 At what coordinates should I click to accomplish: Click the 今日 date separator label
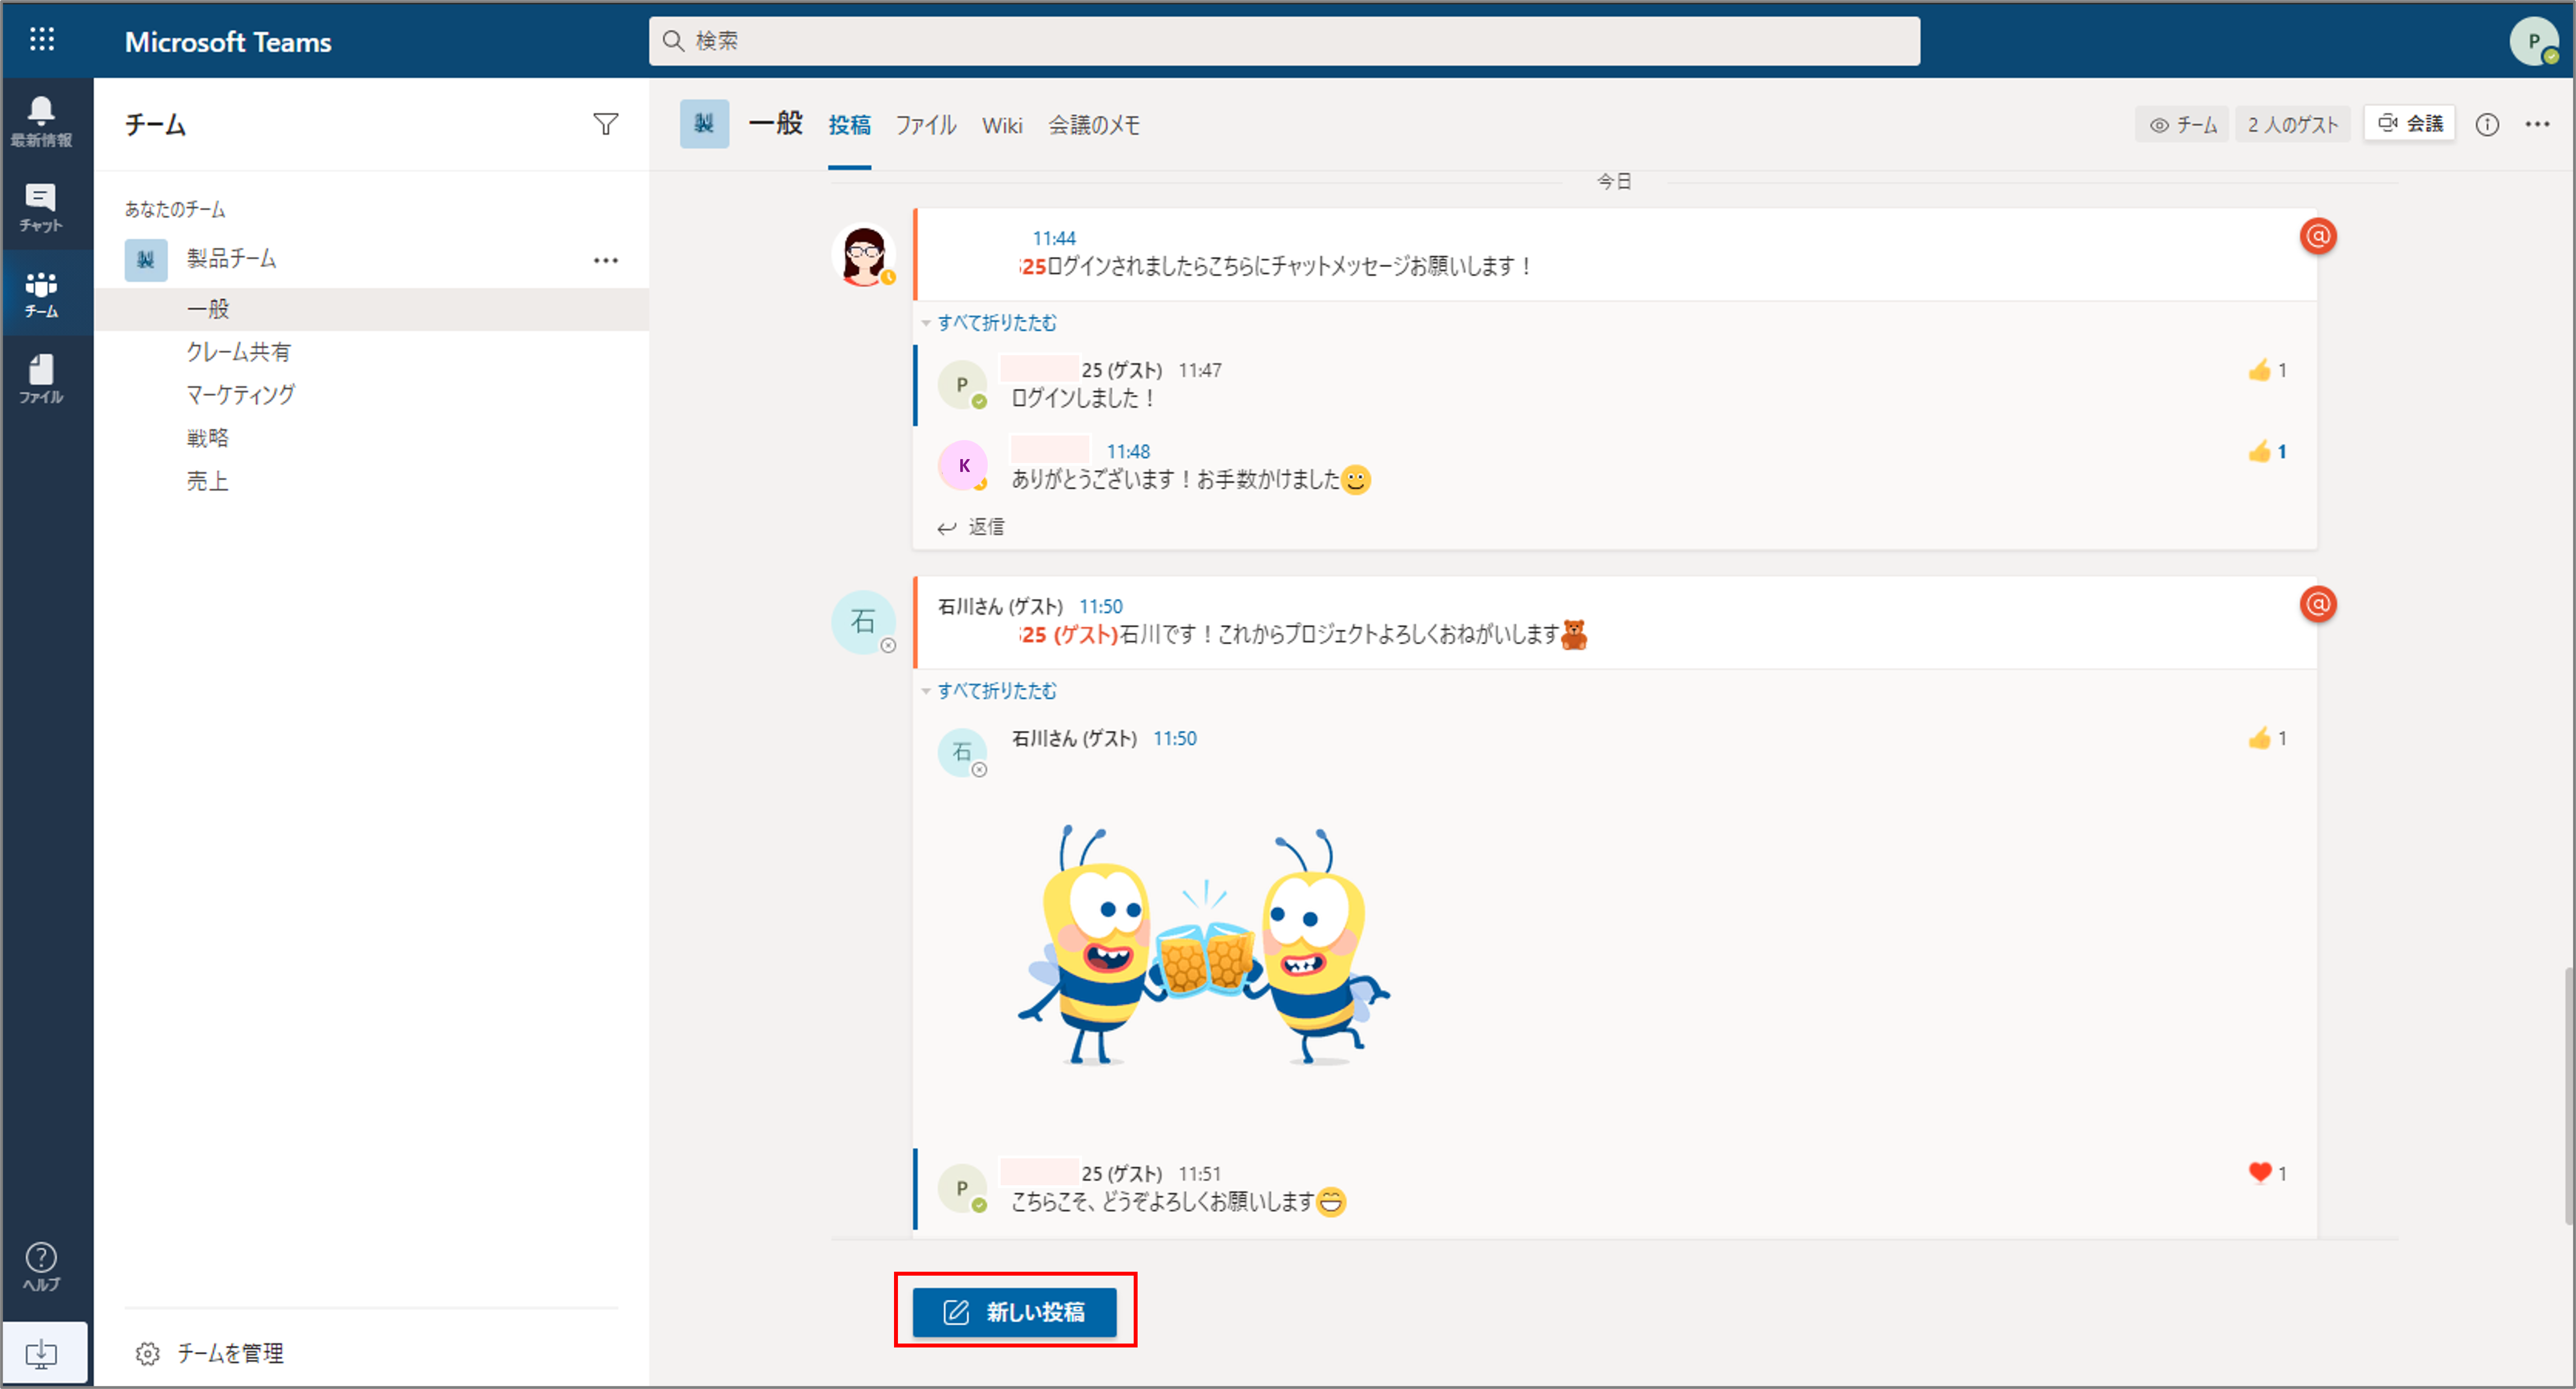tap(1614, 181)
